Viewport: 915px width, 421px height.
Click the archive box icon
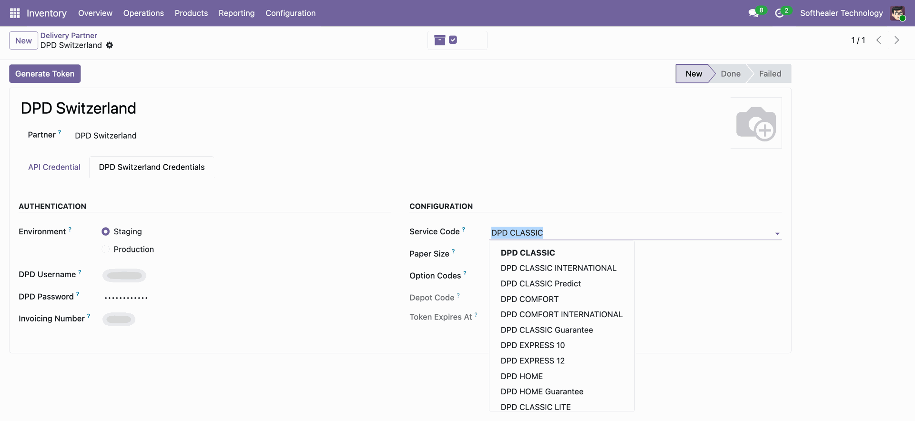(440, 40)
